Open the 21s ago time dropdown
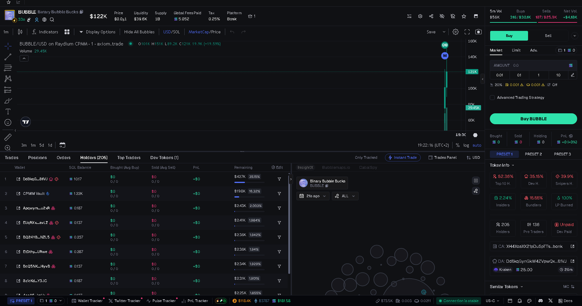582x306 pixels. [x=313, y=196]
